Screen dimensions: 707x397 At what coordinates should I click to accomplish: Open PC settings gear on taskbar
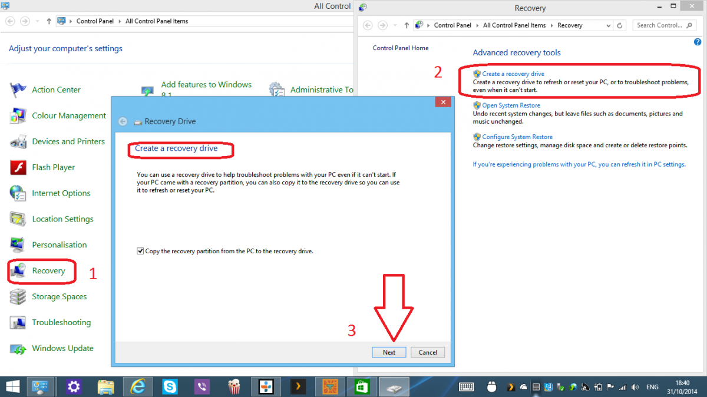pyautogui.click(x=74, y=386)
